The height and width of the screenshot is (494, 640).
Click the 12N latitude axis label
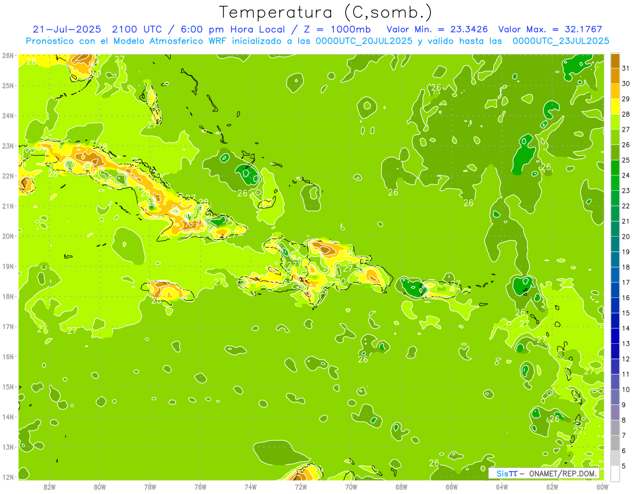click(x=8, y=477)
